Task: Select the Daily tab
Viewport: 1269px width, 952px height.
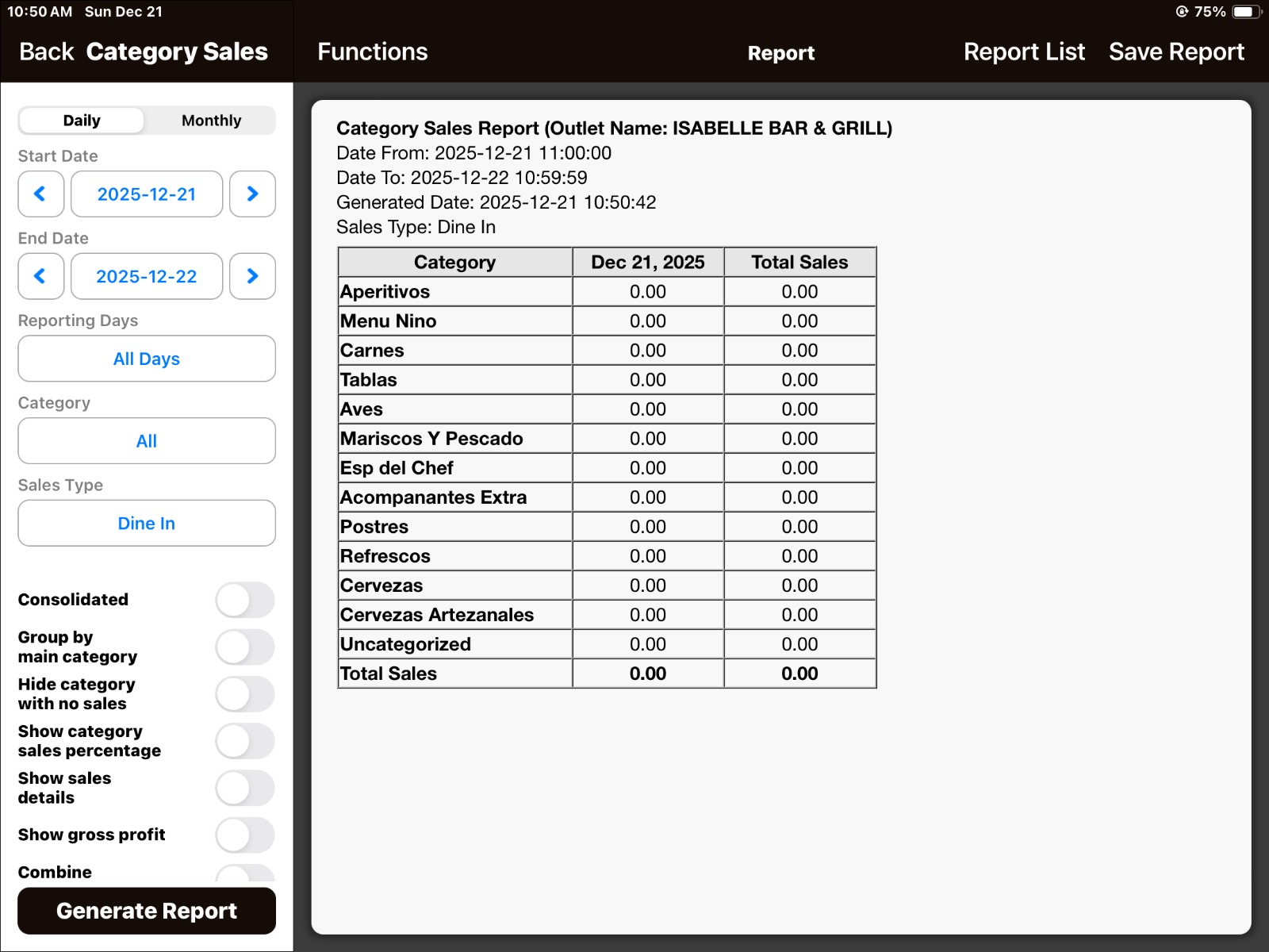Action: coord(82,121)
